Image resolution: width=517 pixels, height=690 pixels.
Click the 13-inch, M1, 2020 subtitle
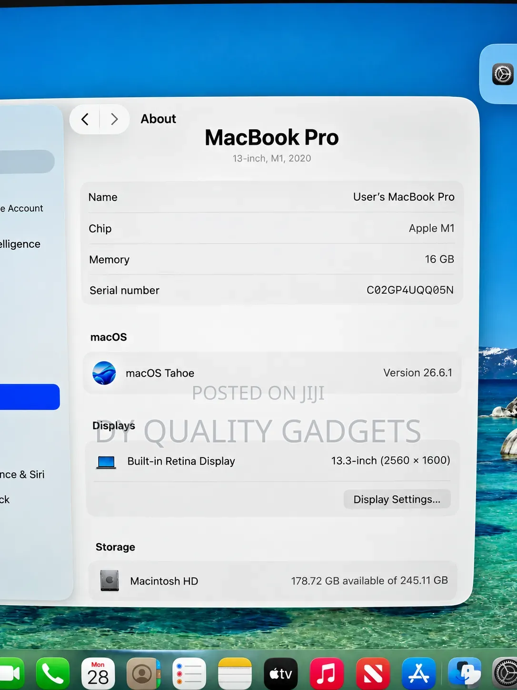272,158
